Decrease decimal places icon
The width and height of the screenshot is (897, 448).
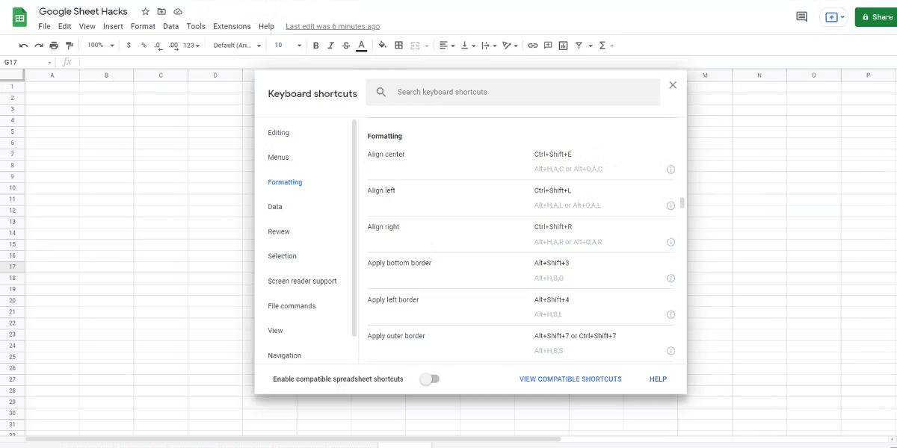coord(158,46)
